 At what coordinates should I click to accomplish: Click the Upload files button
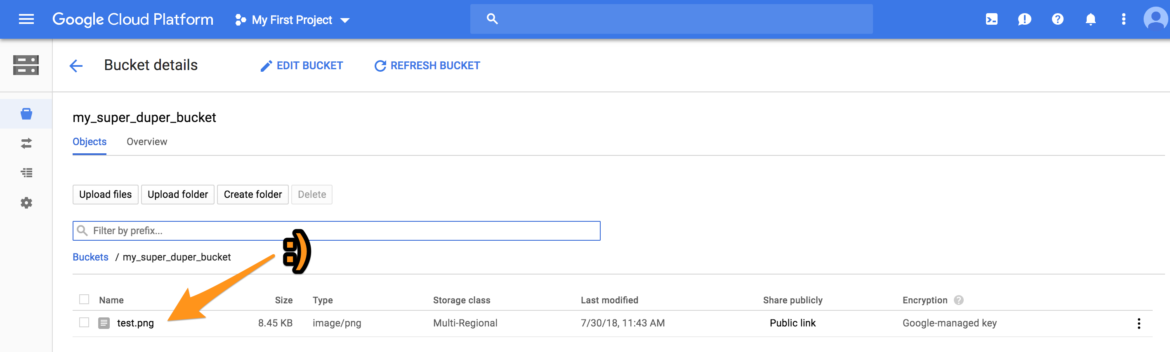(105, 195)
